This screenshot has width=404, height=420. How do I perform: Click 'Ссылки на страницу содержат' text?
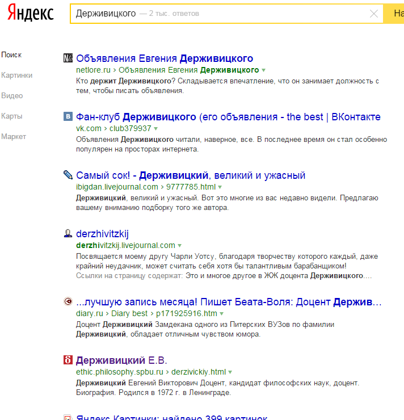click(x=129, y=275)
